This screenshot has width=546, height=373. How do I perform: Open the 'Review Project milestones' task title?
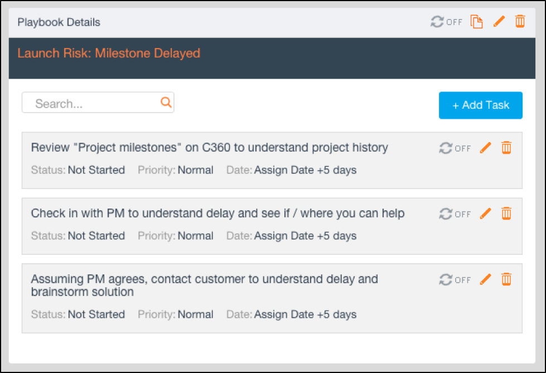pos(209,148)
